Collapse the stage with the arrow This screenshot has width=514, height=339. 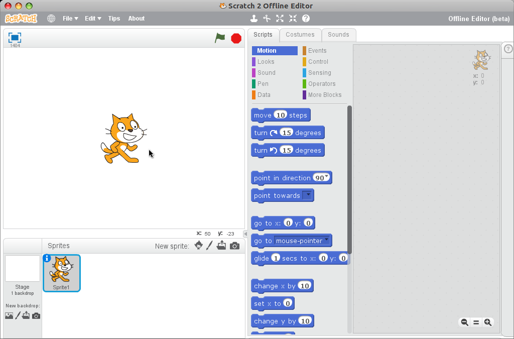tap(245, 234)
